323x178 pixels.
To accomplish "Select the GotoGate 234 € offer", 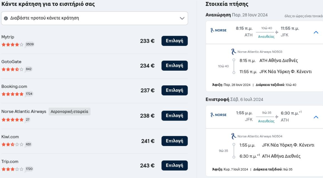I will 174,66.
